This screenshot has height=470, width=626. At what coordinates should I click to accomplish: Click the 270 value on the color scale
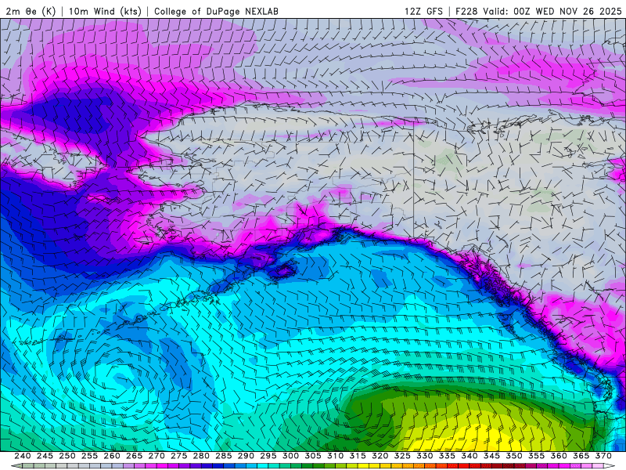pos(156,456)
